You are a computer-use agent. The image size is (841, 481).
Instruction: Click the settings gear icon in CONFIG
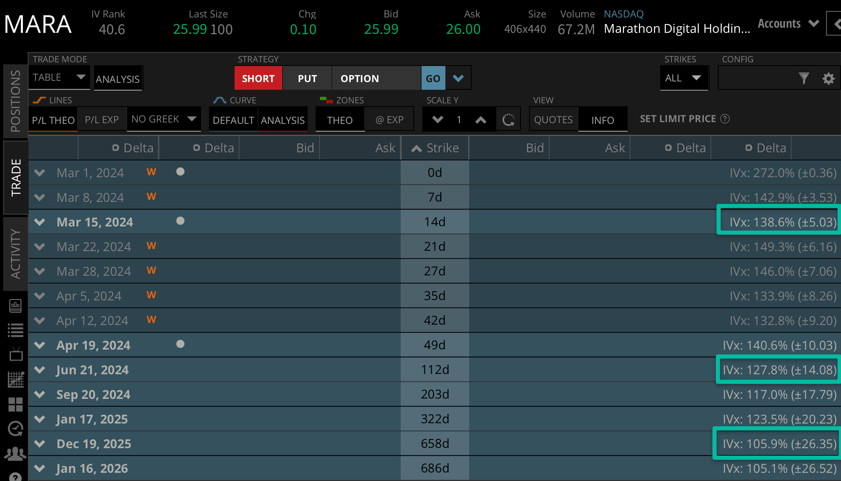point(828,79)
